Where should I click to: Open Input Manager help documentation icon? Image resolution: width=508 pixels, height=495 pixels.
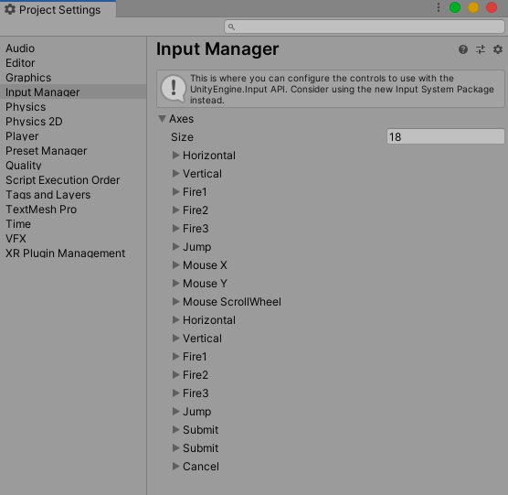[463, 49]
